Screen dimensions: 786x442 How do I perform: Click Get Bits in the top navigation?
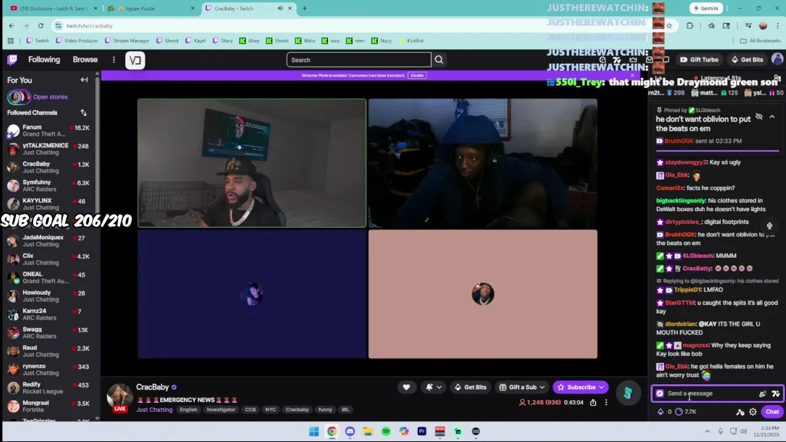point(747,60)
